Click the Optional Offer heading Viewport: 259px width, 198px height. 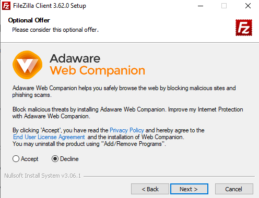29,20
